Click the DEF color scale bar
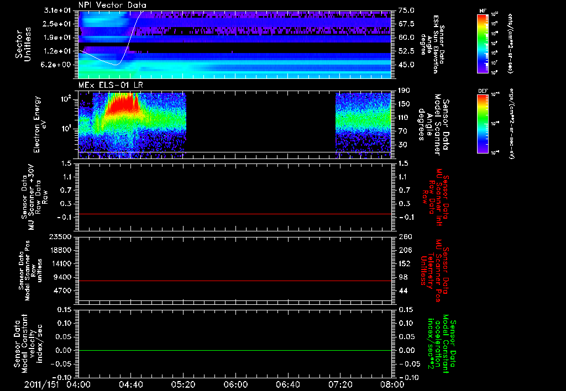Image resolution: width=566 pixels, height=391 pixels. coord(483,123)
